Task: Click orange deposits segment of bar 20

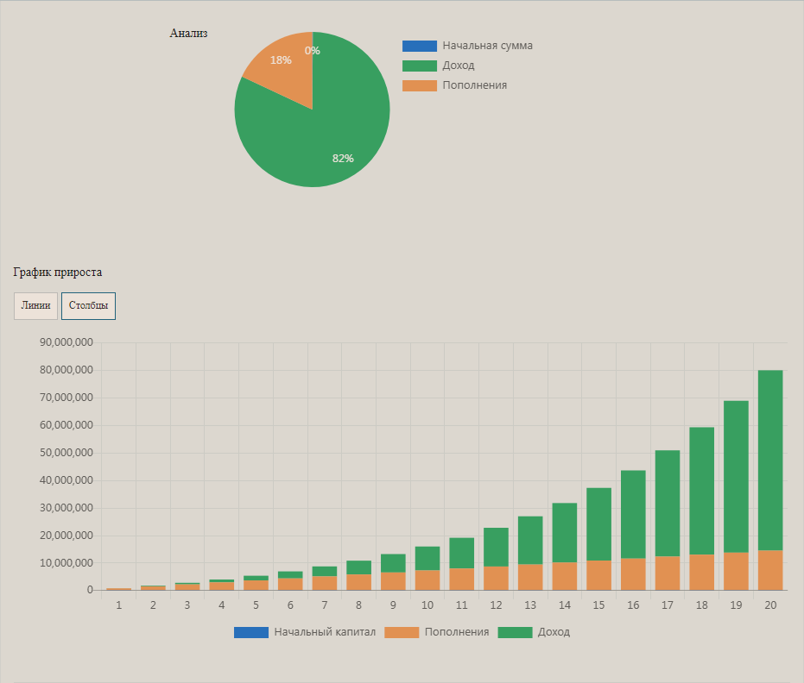Action: 770,570
